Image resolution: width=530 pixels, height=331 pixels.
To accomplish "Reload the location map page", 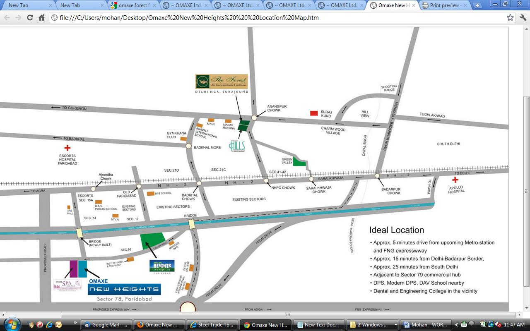I will [30, 18].
